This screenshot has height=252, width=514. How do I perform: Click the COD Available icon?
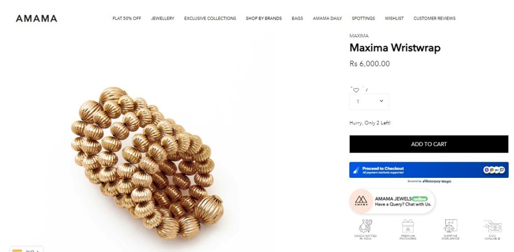[x=492, y=226]
